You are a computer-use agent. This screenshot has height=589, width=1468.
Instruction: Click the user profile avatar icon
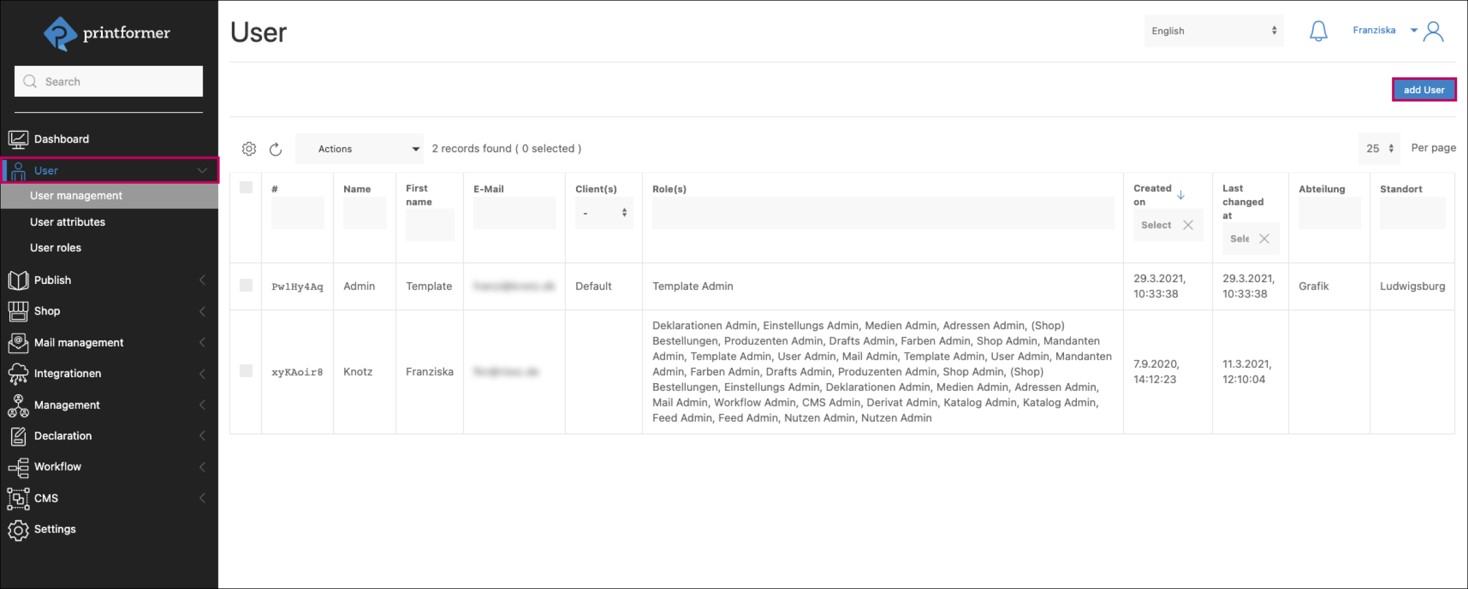(1433, 32)
